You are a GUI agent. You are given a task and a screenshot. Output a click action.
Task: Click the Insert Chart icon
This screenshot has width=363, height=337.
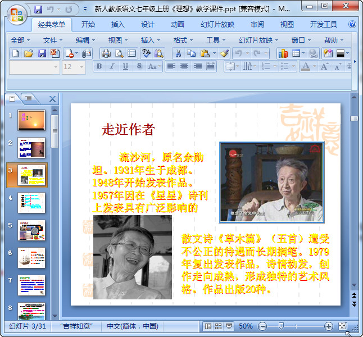(283, 53)
